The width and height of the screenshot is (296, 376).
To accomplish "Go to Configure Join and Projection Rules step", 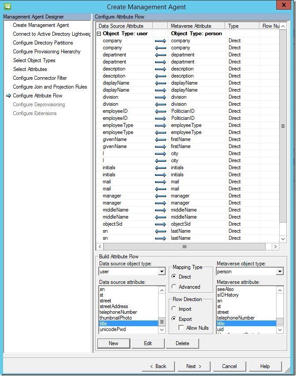I will tap(50, 87).
